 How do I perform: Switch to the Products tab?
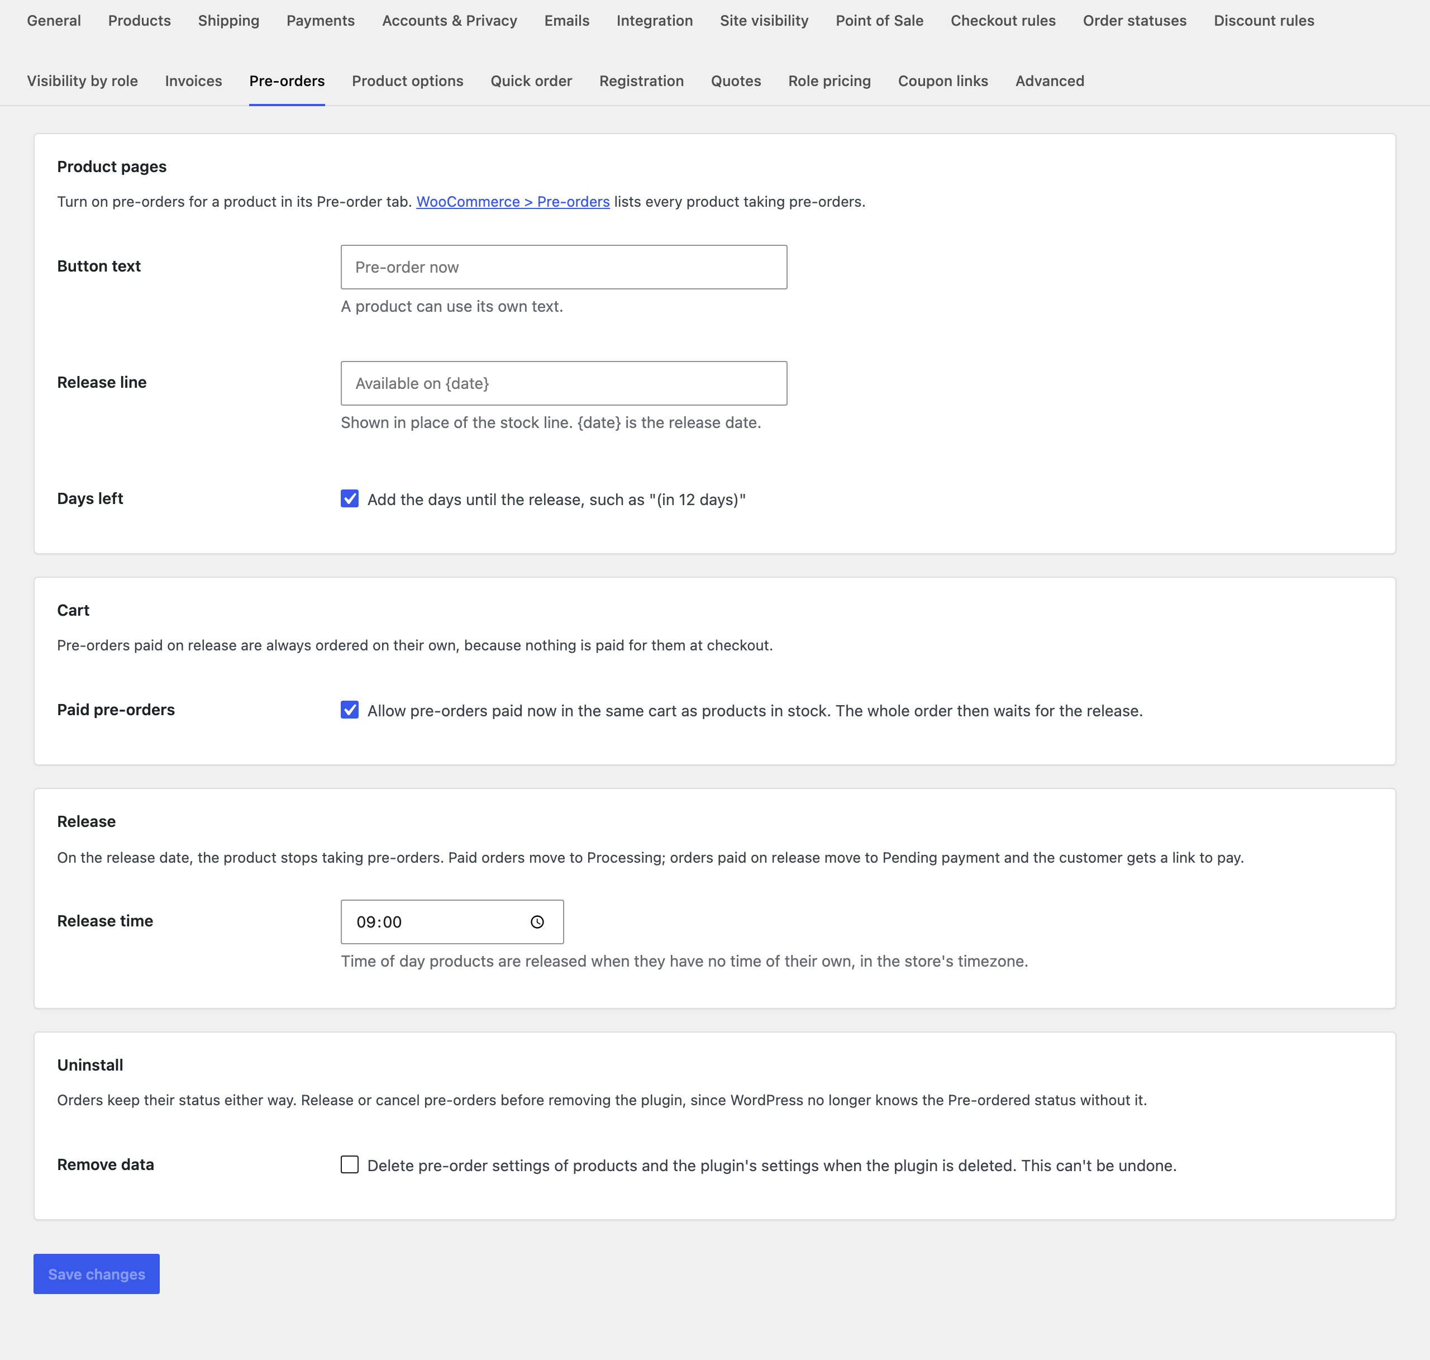(x=139, y=21)
